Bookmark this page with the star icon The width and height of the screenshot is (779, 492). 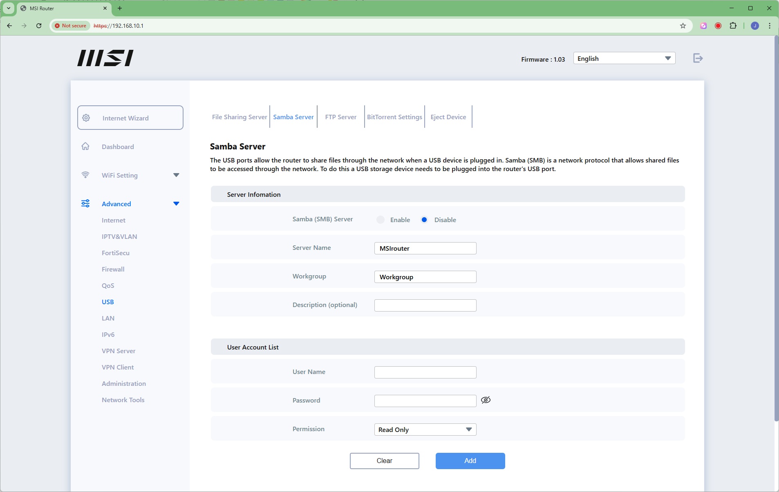coord(683,26)
